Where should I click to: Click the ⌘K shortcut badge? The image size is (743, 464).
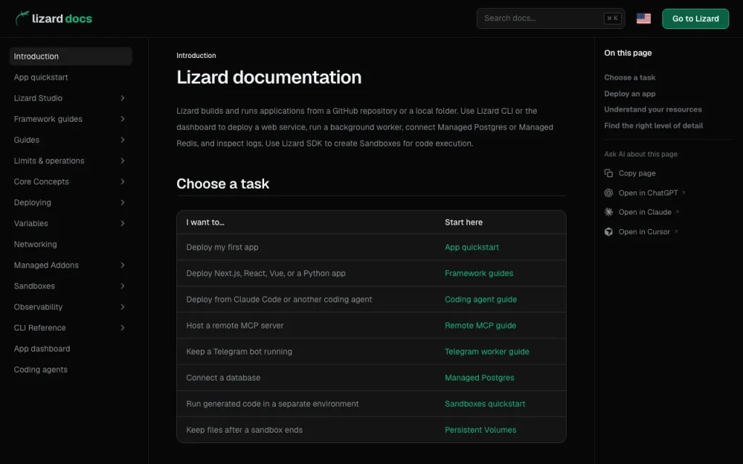point(612,18)
